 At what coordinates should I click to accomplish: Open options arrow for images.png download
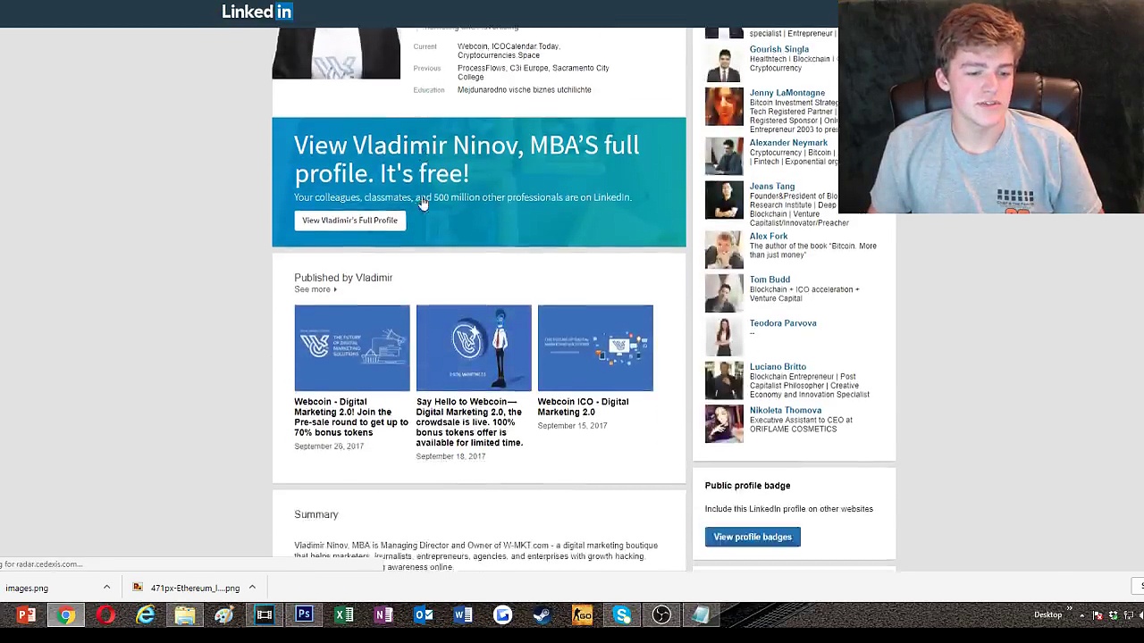click(106, 588)
